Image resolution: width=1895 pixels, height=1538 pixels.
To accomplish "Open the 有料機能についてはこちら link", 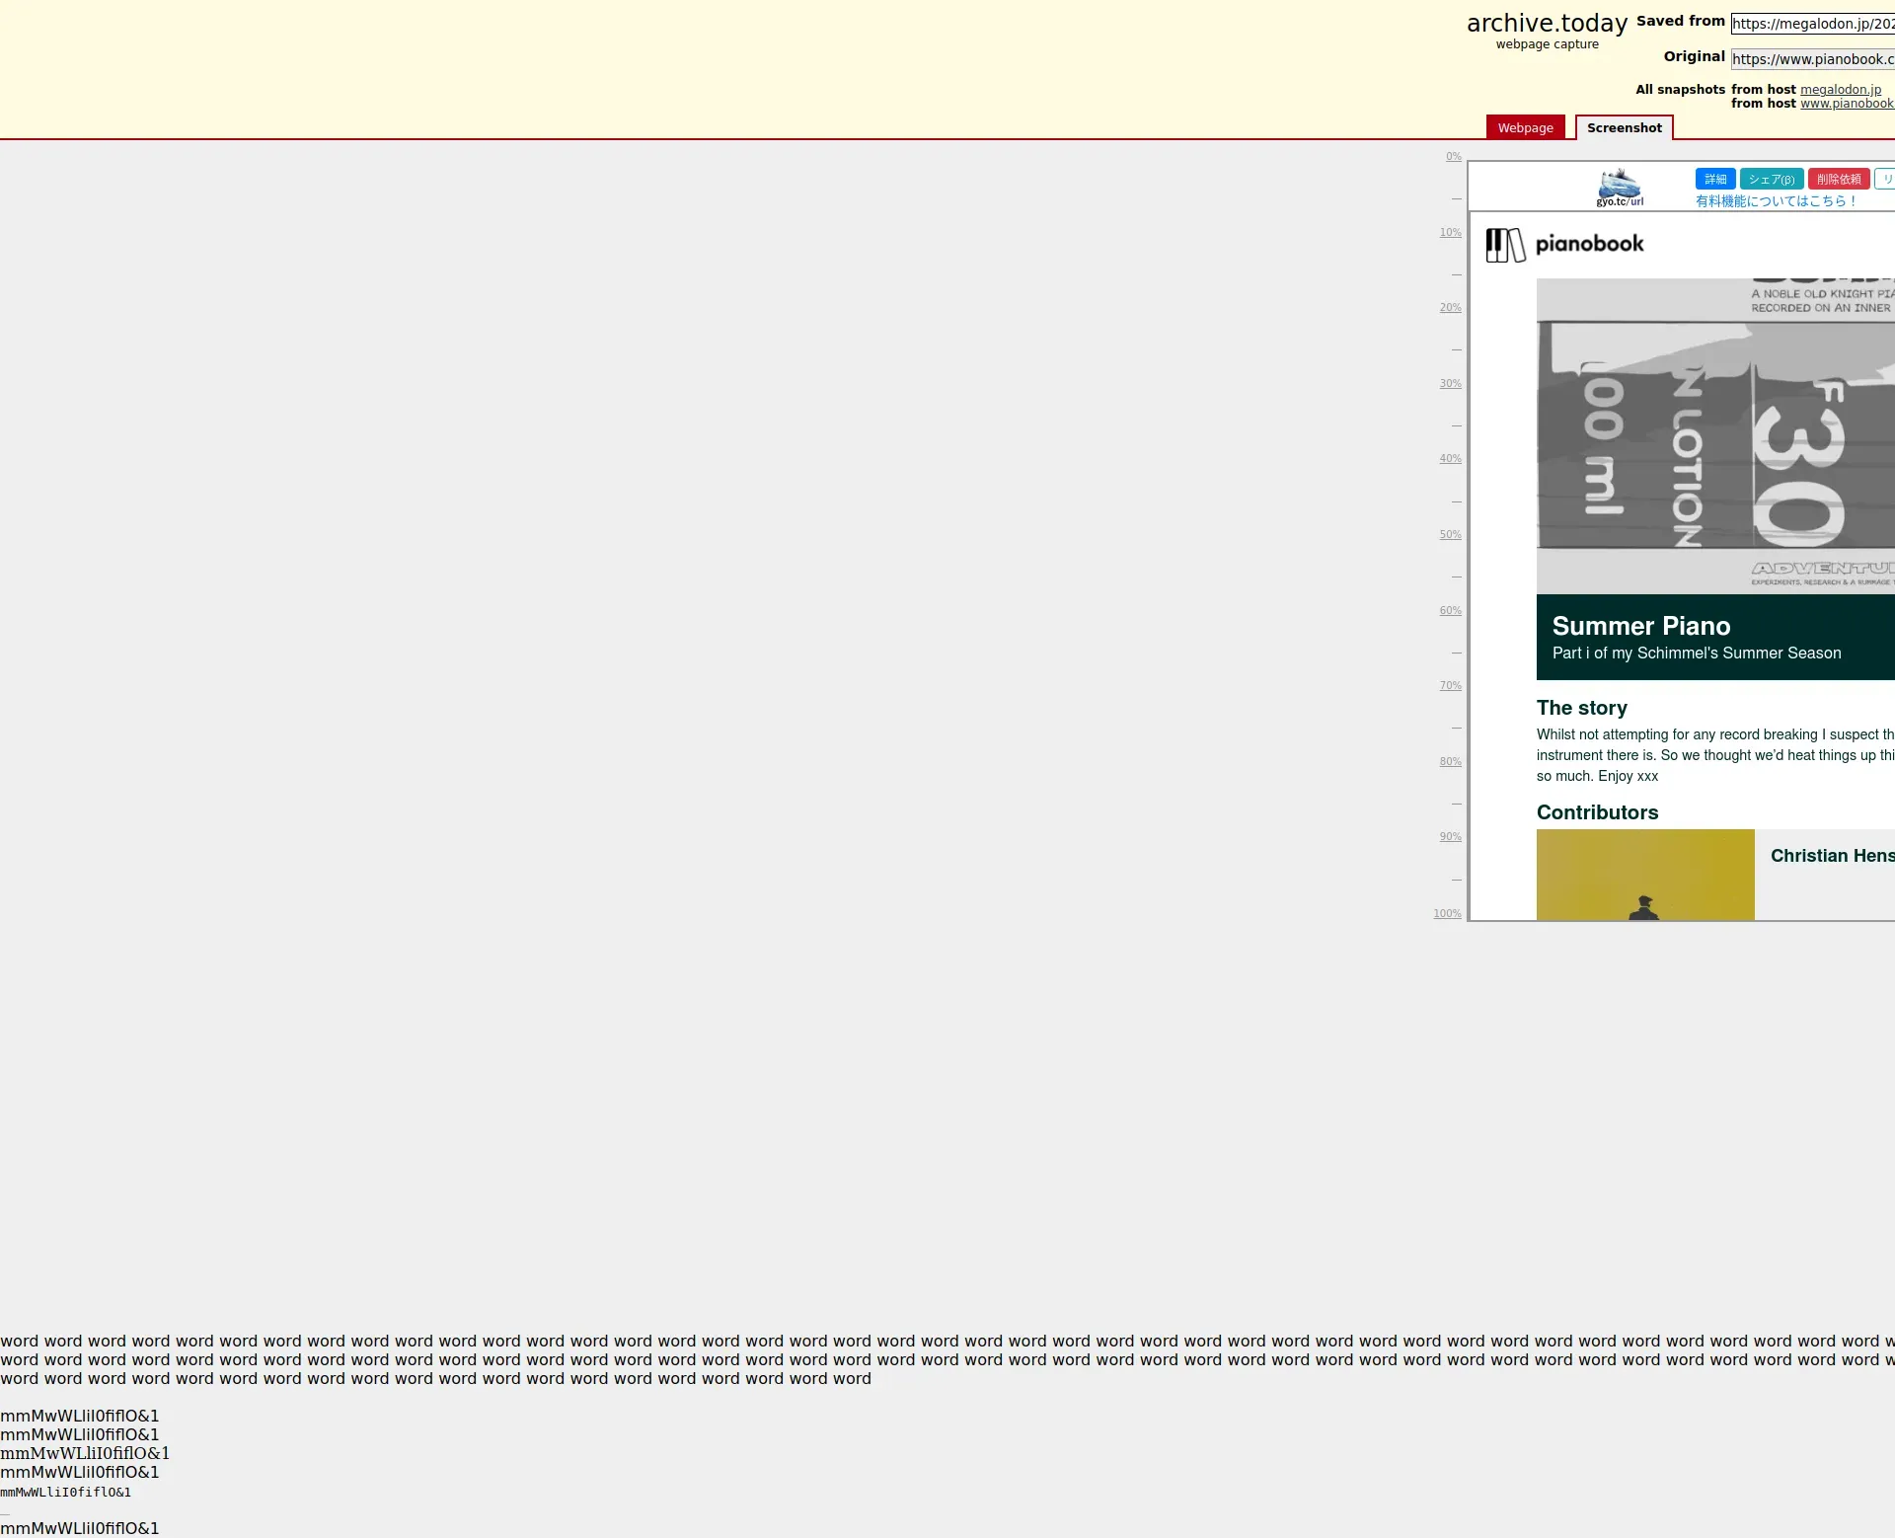I will click(x=1776, y=201).
